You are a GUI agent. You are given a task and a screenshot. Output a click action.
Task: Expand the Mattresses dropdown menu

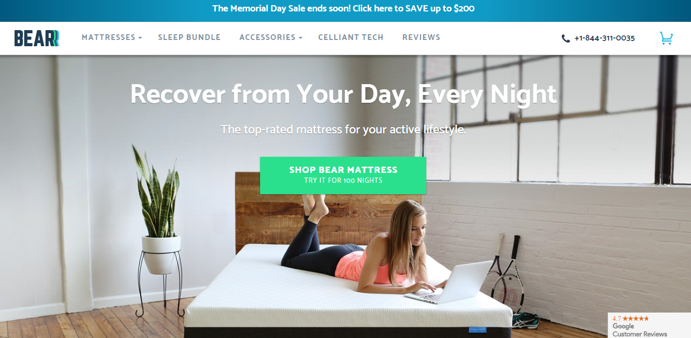[x=112, y=37]
